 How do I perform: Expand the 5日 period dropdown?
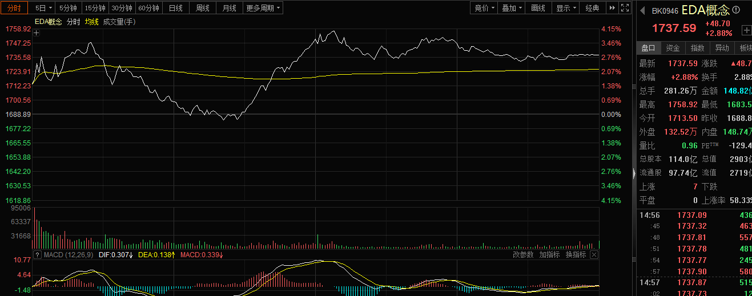[43, 8]
